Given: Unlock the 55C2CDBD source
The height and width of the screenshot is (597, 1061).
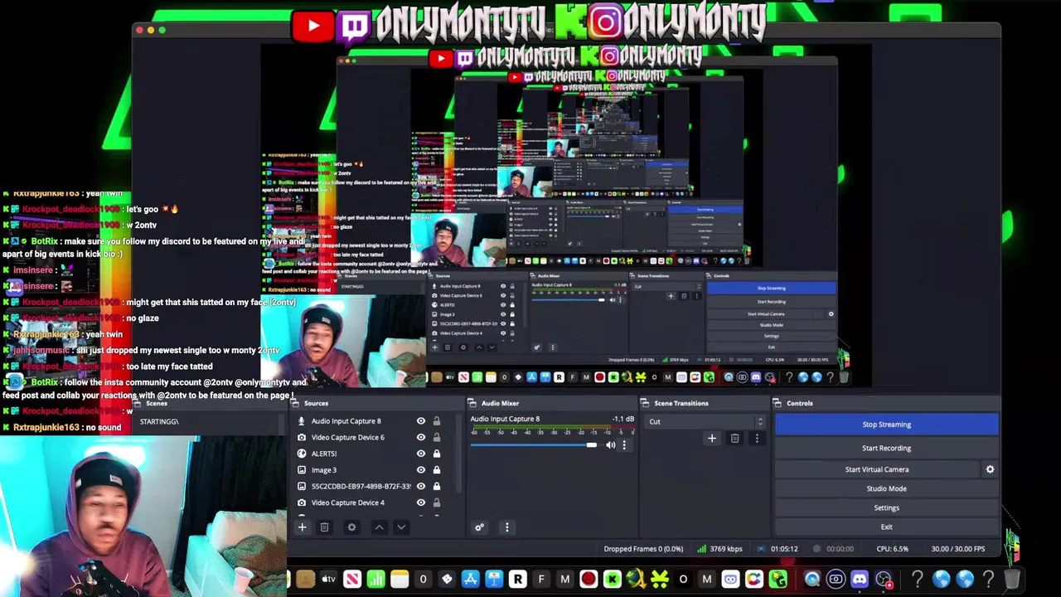Looking at the screenshot, I should click(437, 486).
